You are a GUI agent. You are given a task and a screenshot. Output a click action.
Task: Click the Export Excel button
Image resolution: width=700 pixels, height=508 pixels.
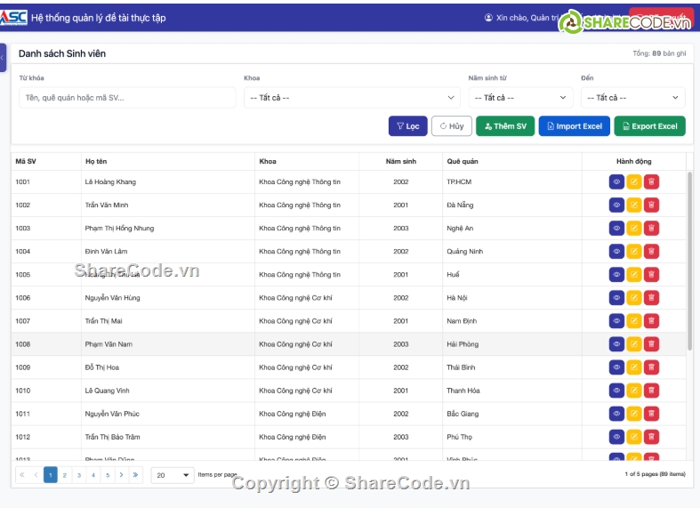[x=649, y=126]
